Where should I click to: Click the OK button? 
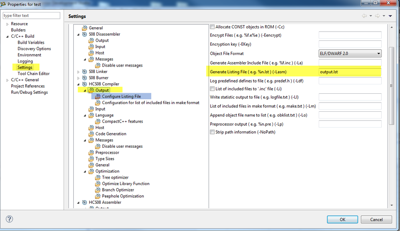point(342,219)
